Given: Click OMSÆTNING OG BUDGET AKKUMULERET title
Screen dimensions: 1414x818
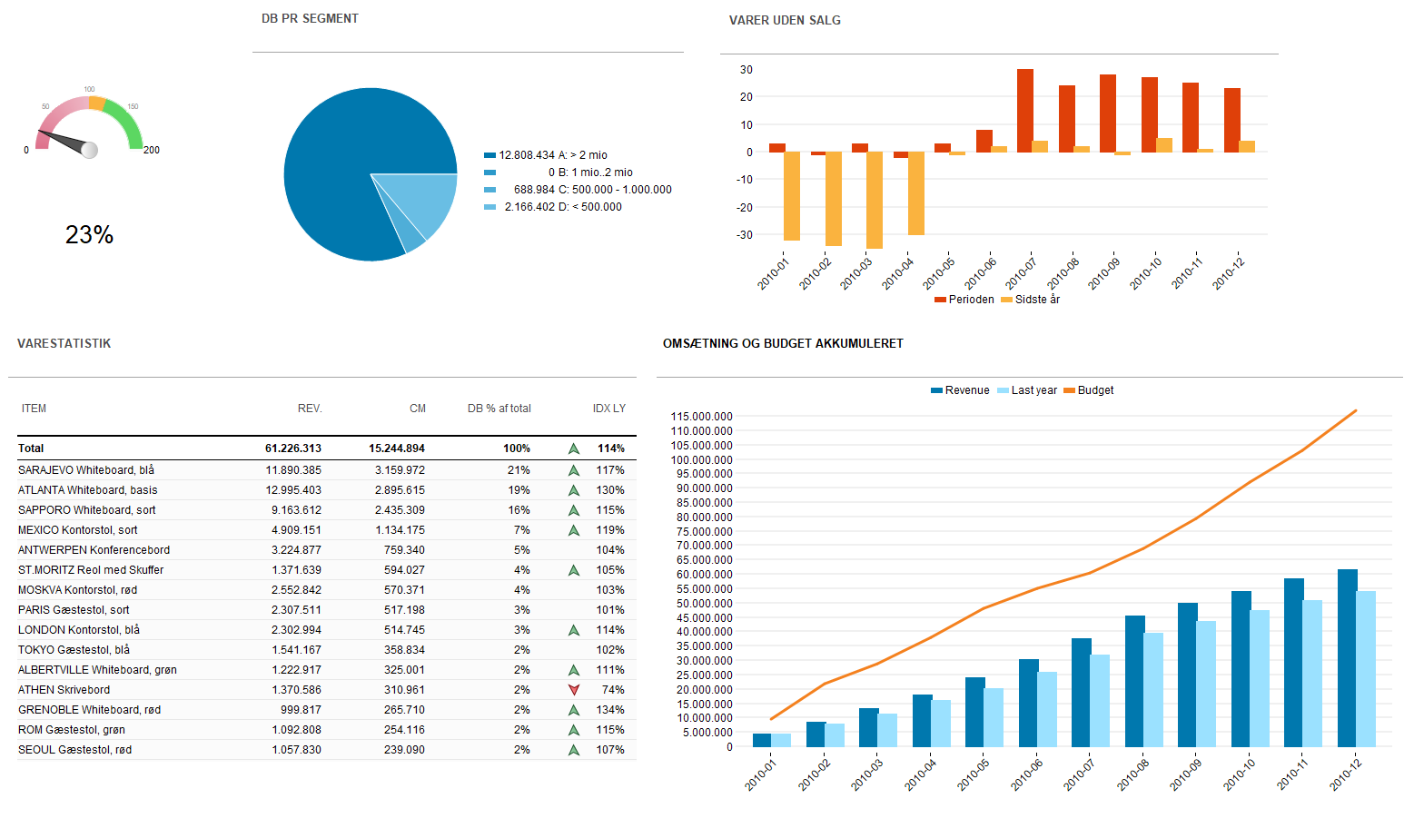Looking at the screenshot, I should 783,343.
